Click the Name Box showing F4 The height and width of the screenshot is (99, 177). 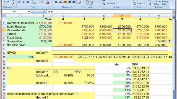15,12
